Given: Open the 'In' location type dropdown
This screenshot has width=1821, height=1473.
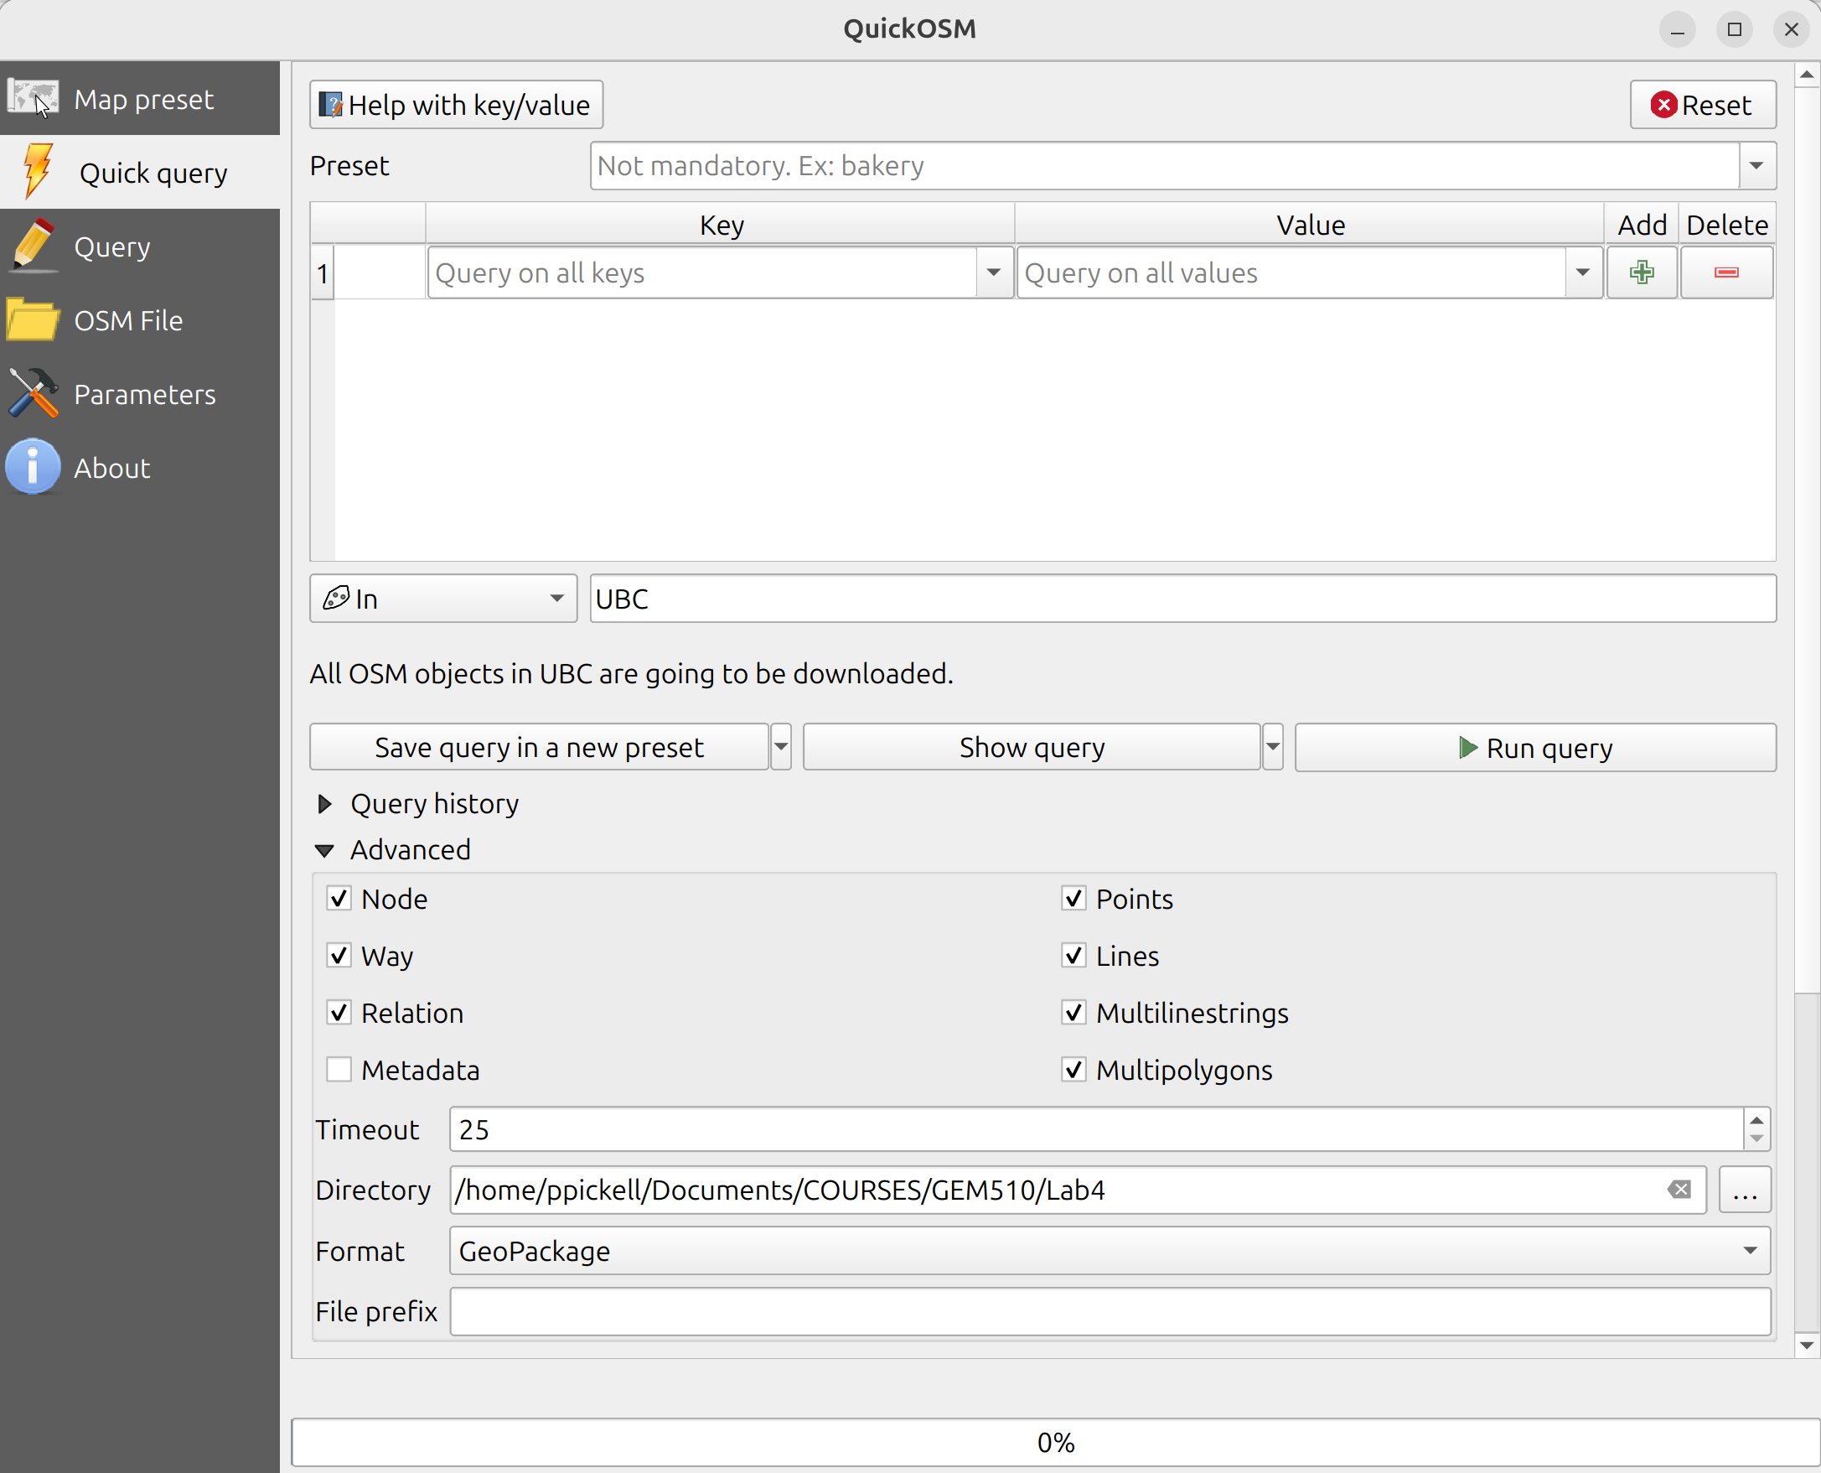Looking at the screenshot, I should 442,599.
